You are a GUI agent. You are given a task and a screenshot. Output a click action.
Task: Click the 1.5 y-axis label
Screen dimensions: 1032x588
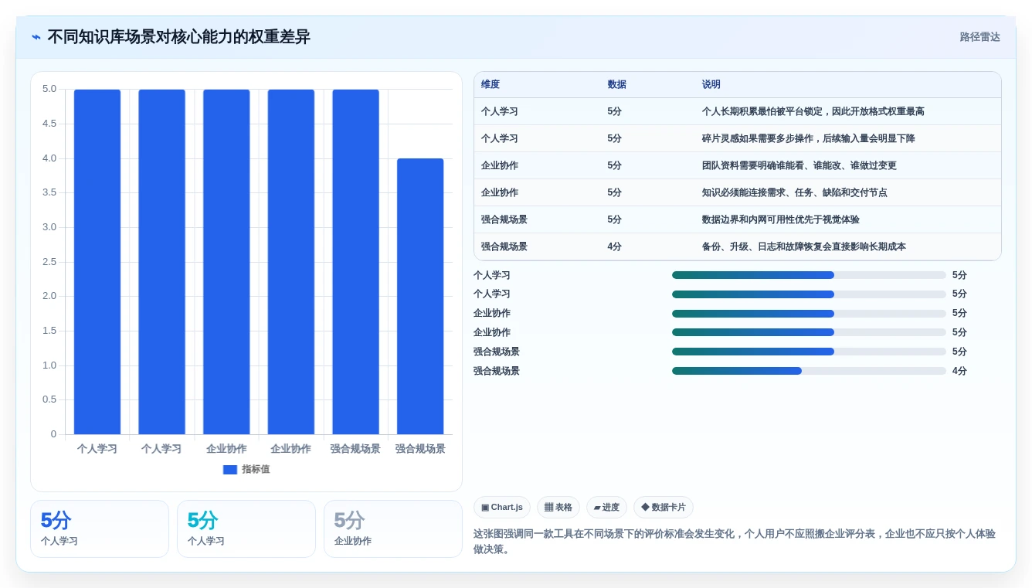pos(49,331)
